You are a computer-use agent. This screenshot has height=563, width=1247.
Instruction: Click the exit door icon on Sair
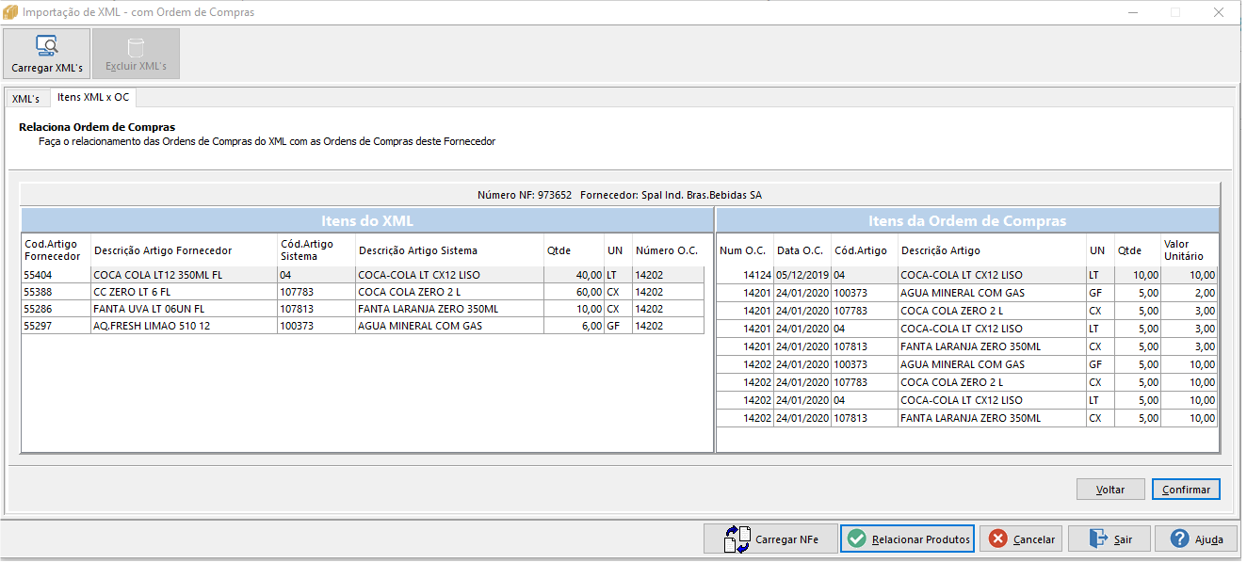coord(1098,539)
